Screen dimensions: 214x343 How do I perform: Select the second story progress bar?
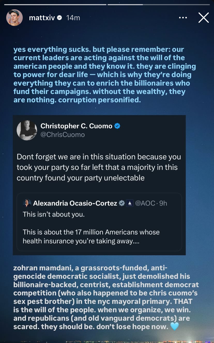[x=159, y=4]
